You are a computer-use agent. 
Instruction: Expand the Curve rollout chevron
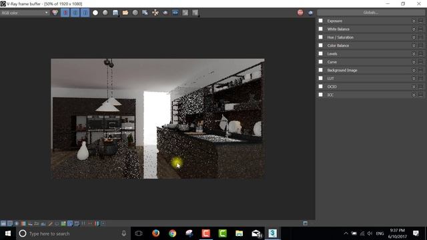pos(414,62)
